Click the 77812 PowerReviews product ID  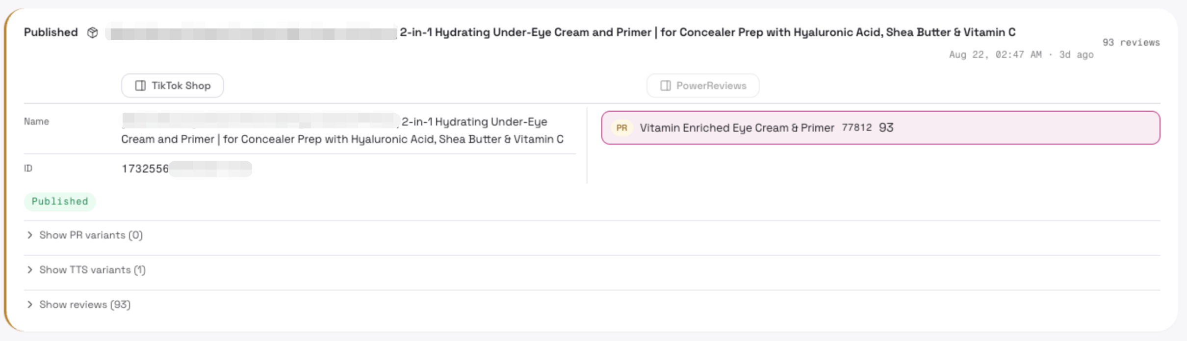tap(857, 127)
